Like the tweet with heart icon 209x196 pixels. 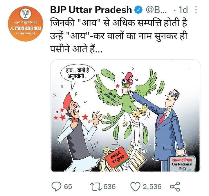[136, 186]
